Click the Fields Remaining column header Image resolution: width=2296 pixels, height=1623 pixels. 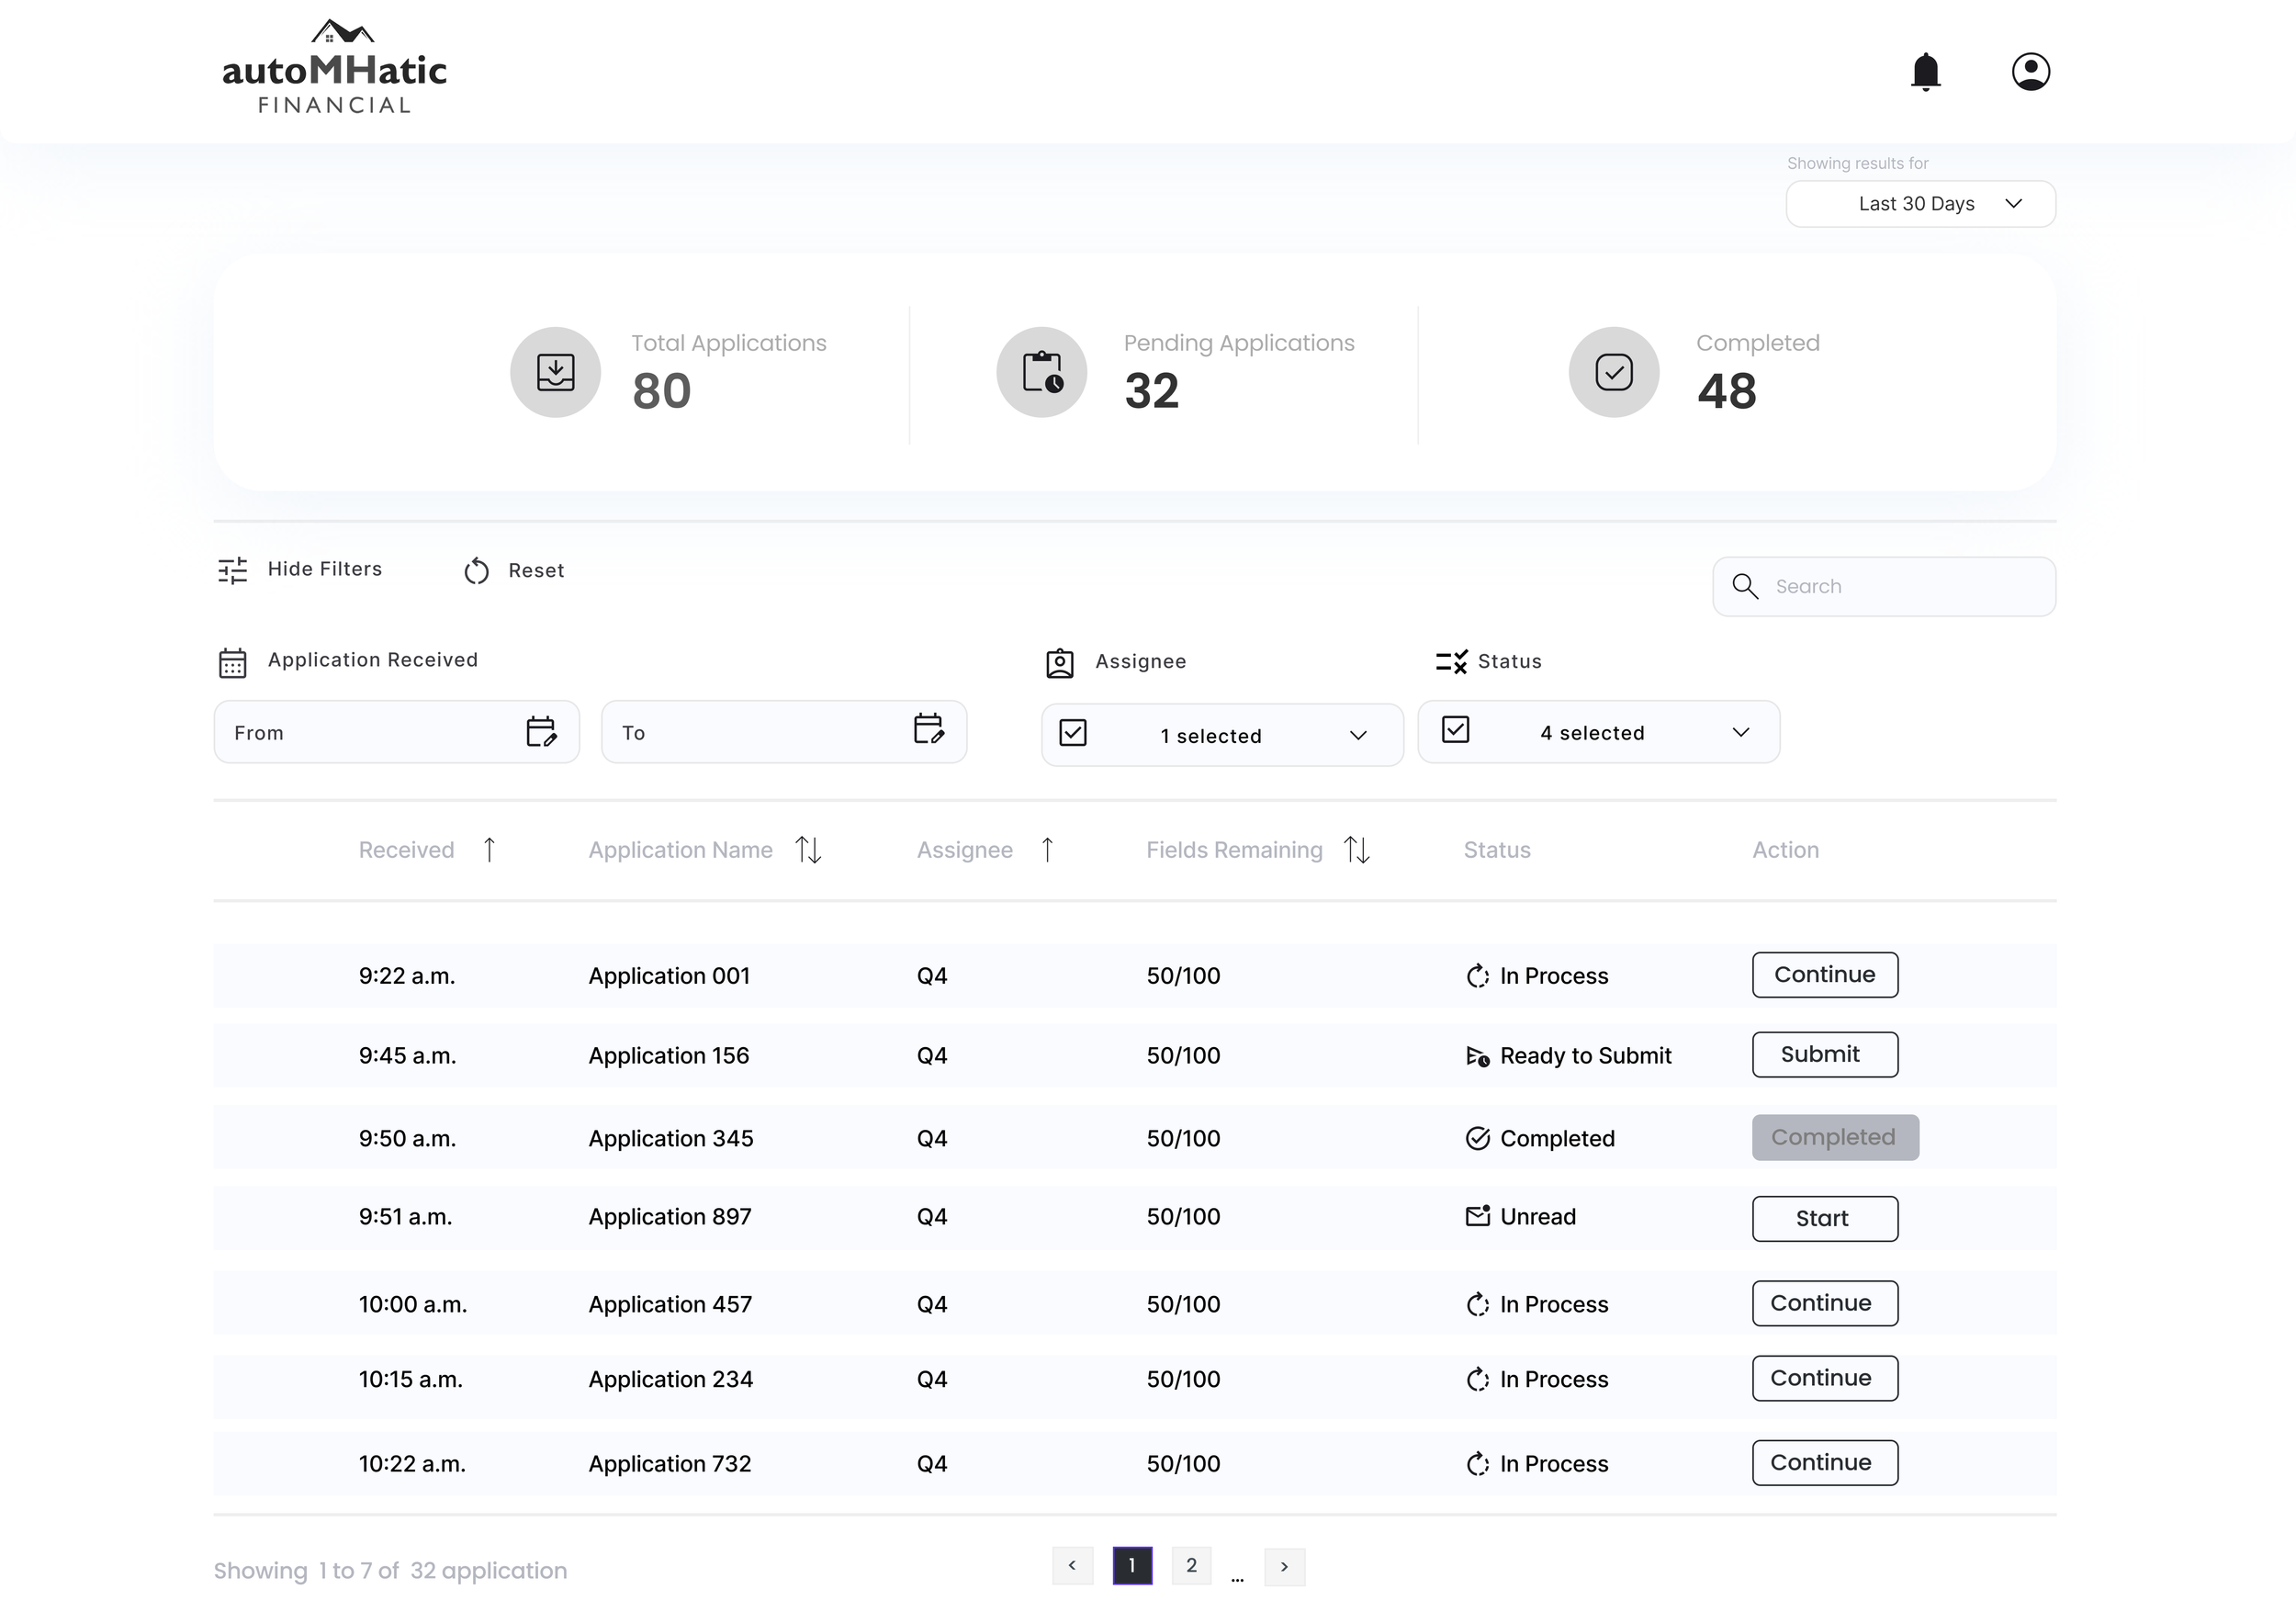coord(1234,850)
